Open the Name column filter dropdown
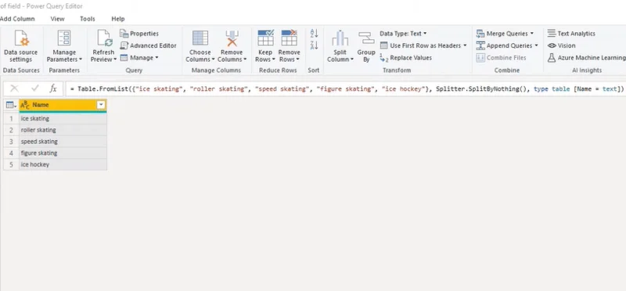626x291 pixels. pyautogui.click(x=102, y=105)
